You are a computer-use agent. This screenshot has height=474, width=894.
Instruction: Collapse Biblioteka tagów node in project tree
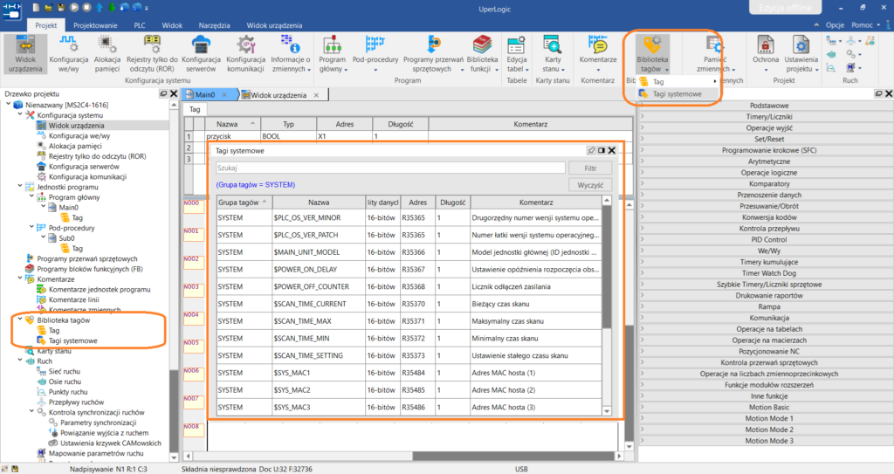coord(20,320)
